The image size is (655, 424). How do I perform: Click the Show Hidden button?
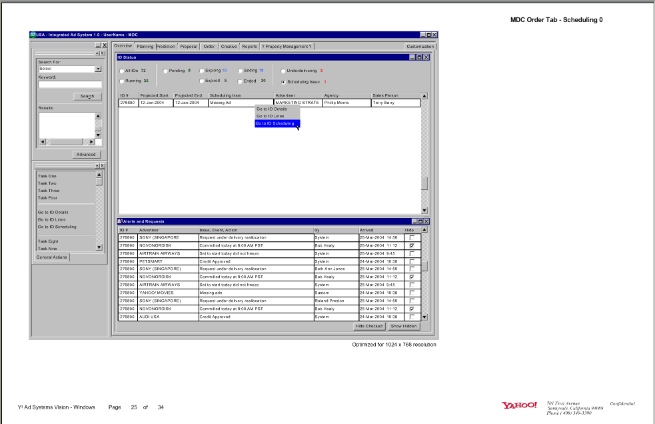(x=405, y=326)
